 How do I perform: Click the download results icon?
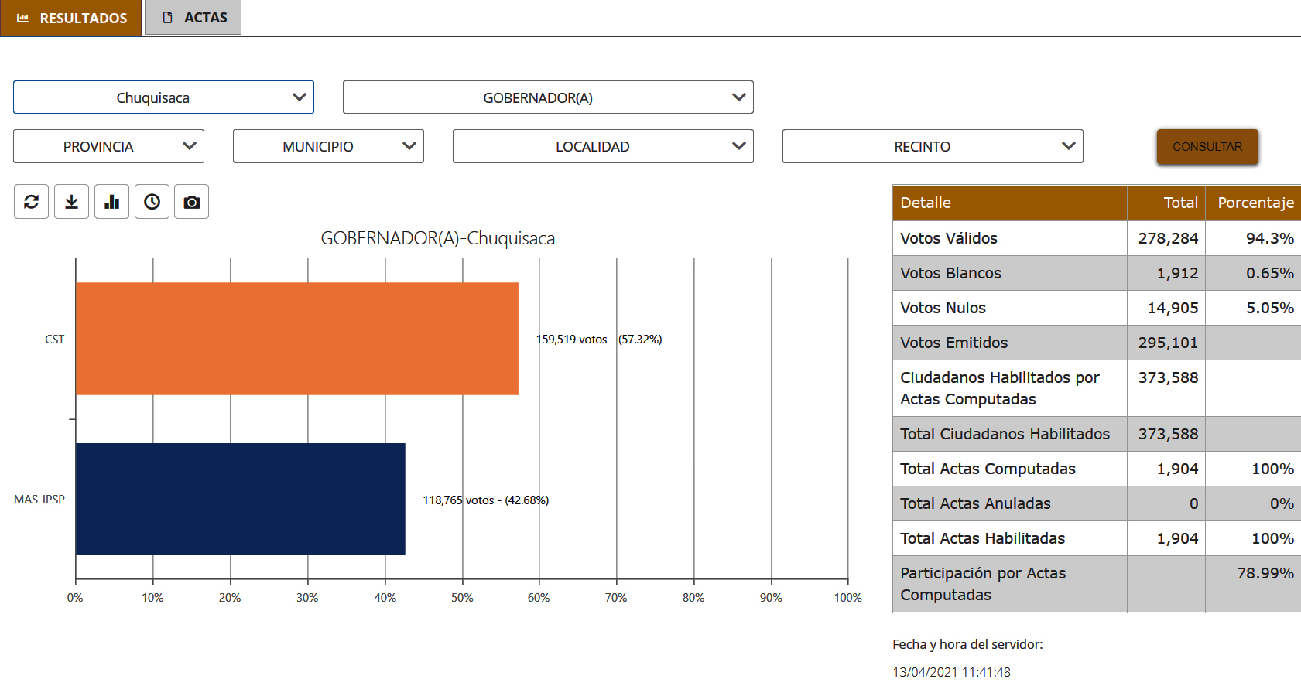71,202
